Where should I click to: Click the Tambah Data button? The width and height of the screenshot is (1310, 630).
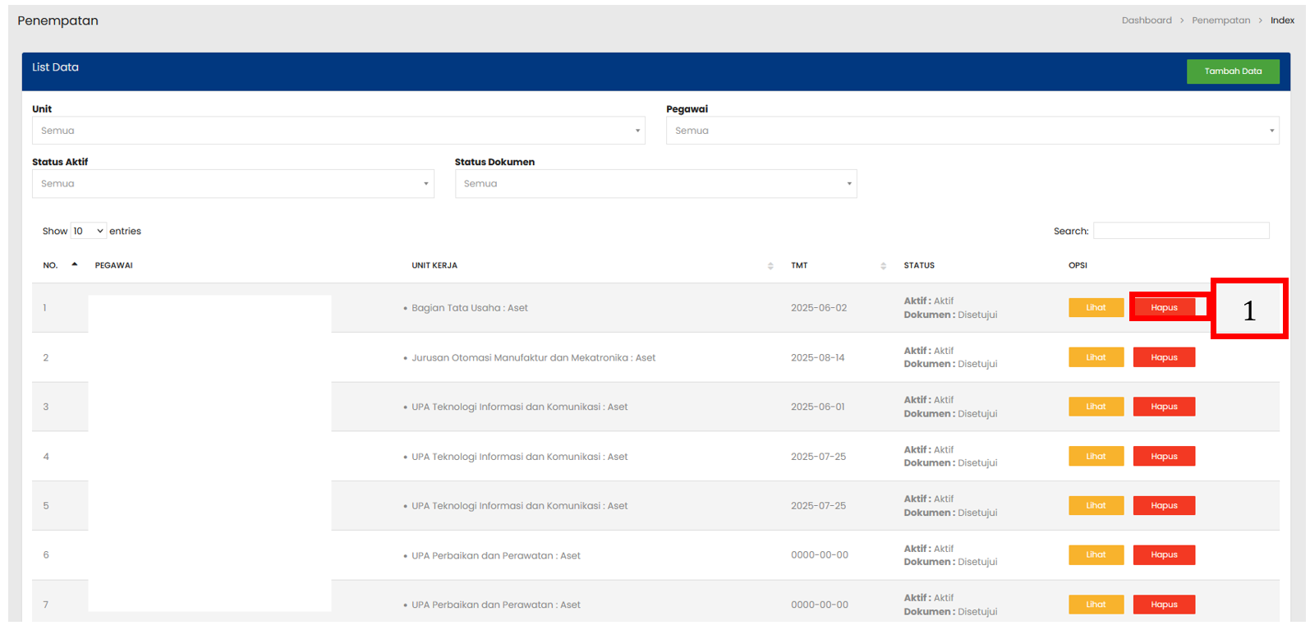point(1232,71)
